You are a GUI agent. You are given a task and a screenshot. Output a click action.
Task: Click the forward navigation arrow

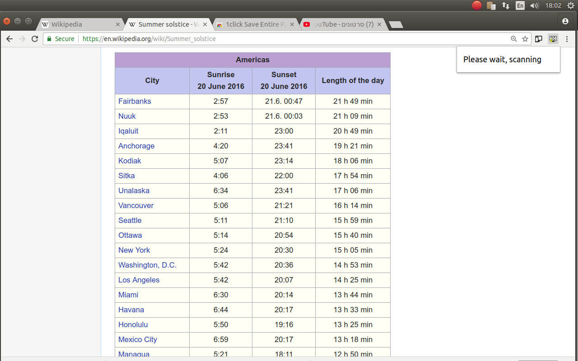tap(22, 39)
